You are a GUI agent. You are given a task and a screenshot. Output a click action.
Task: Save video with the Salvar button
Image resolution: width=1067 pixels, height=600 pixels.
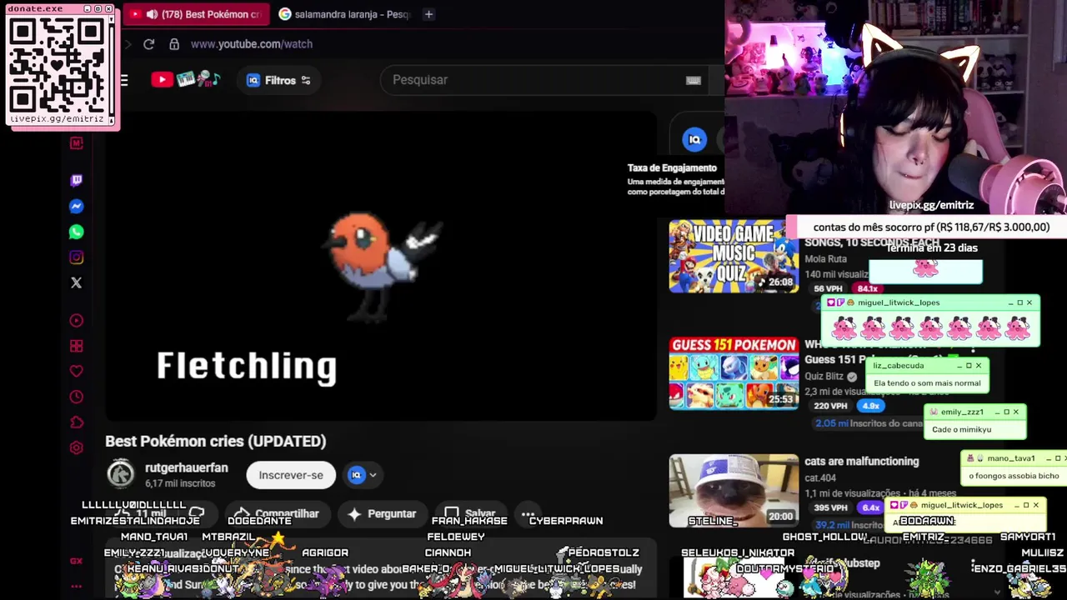[x=470, y=513]
